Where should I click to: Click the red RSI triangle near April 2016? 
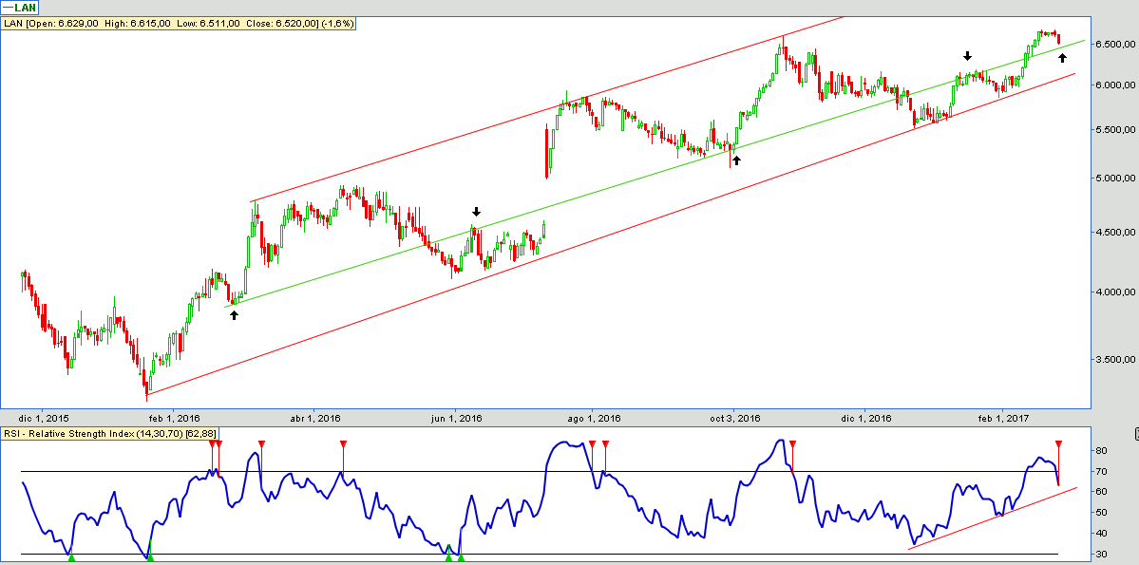[344, 444]
